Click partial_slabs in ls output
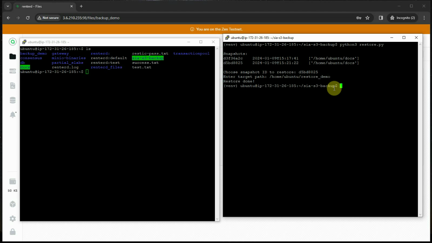 pyautogui.click(x=67, y=63)
